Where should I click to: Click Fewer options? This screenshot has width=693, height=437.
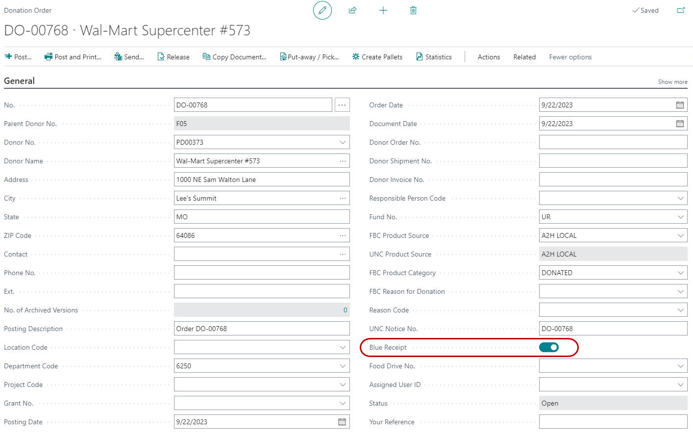tap(570, 57)
